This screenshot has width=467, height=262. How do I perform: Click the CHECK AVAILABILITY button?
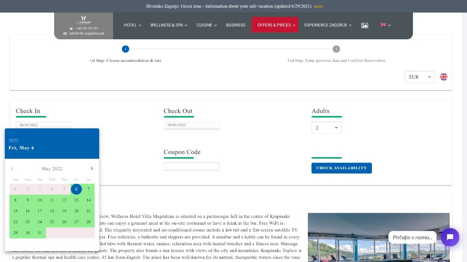click(x=341, y=168)
